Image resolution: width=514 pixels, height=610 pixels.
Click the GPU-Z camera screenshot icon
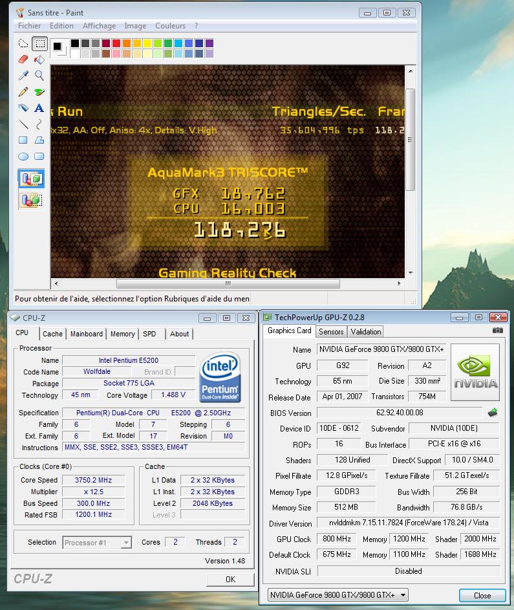[498, 331]
